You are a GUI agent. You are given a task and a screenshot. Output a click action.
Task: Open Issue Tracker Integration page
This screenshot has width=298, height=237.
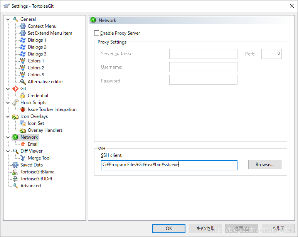52,109
